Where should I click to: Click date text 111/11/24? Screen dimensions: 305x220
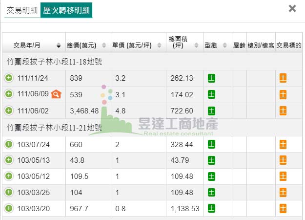[33, 78]
